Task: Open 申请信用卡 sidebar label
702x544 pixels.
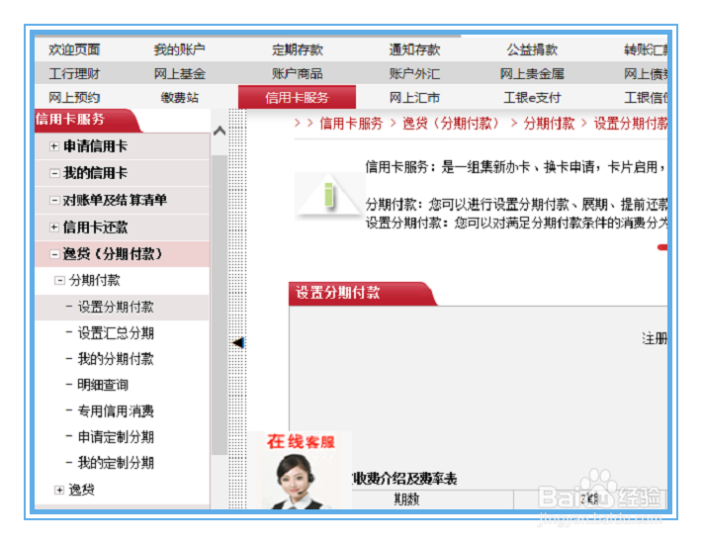Action: [x=95, y=146]
